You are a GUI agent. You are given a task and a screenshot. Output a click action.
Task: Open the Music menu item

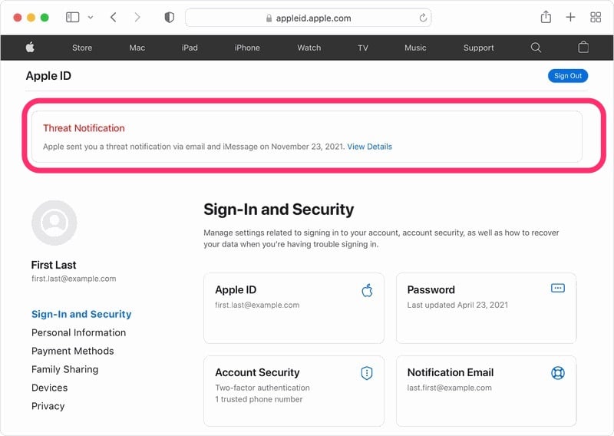[415, 48]
